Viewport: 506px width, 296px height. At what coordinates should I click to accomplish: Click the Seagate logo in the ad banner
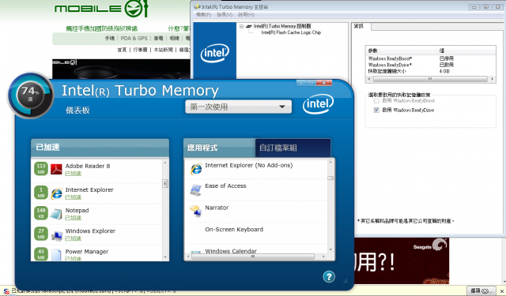430,245
